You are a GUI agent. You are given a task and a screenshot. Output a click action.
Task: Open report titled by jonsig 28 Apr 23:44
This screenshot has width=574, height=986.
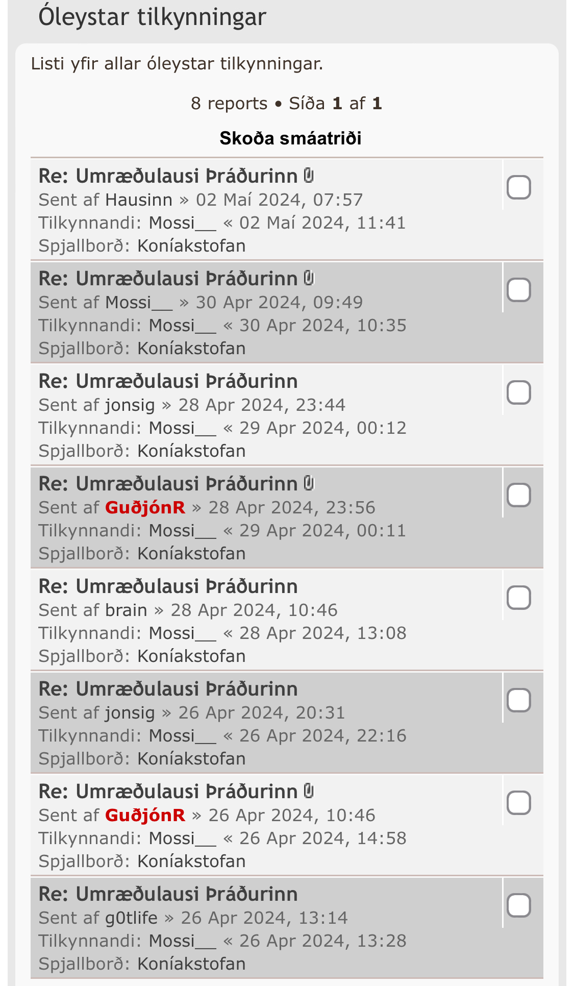[x=168, y=381]
